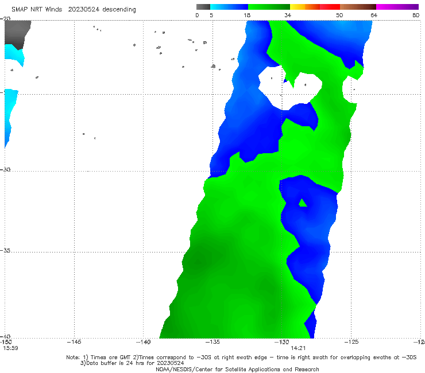425x373 pixels.
Task: Click the green segment of the wind color scale
Action: pos(269,7)
